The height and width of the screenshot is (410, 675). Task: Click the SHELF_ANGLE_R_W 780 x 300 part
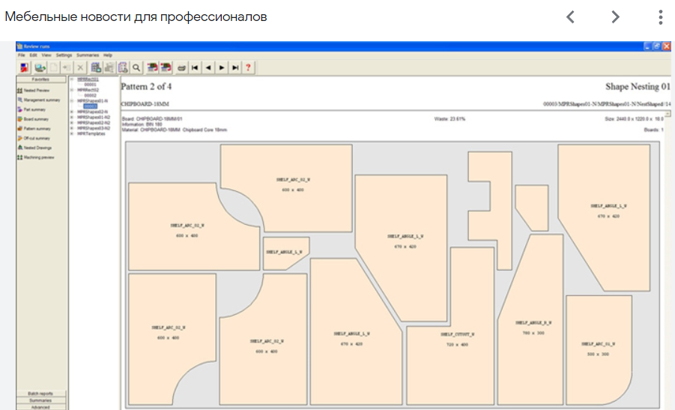(x=533, y=328)
